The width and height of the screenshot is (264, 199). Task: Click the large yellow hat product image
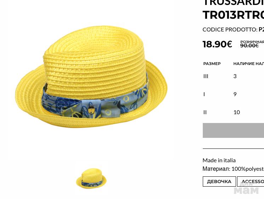[x=91, y=77]
